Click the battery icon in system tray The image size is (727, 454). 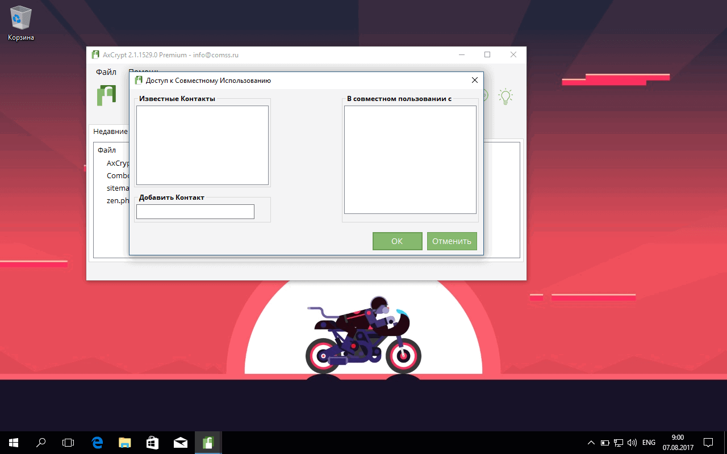click(605, 443)
